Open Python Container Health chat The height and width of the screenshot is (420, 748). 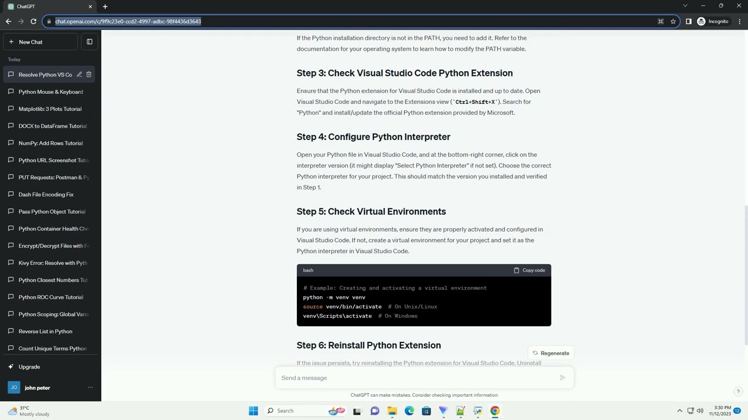click(50, 229)
